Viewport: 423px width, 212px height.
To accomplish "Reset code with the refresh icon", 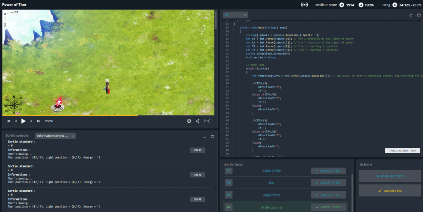I will tap(411, 15).
